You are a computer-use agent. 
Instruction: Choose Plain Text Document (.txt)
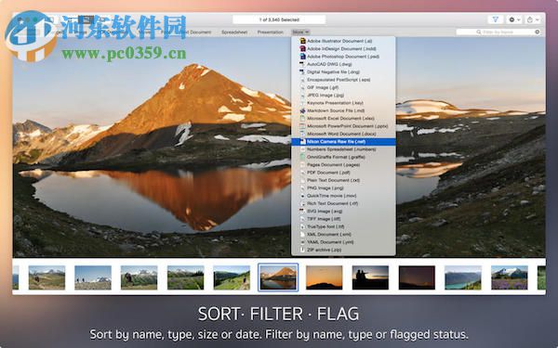pos(343,180)
